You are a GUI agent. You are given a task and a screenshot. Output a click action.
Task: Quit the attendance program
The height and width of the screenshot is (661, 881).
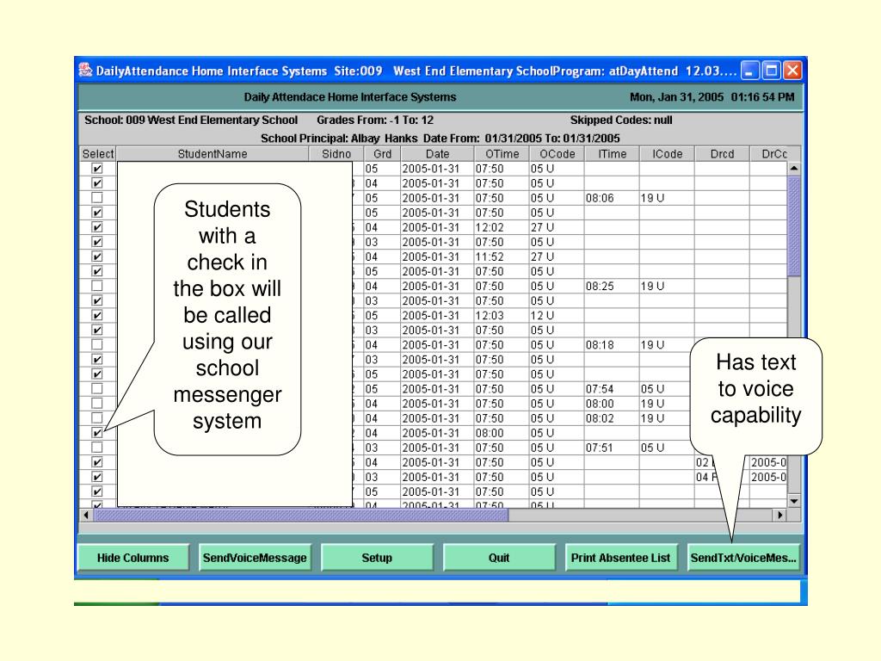pos(499,558)
